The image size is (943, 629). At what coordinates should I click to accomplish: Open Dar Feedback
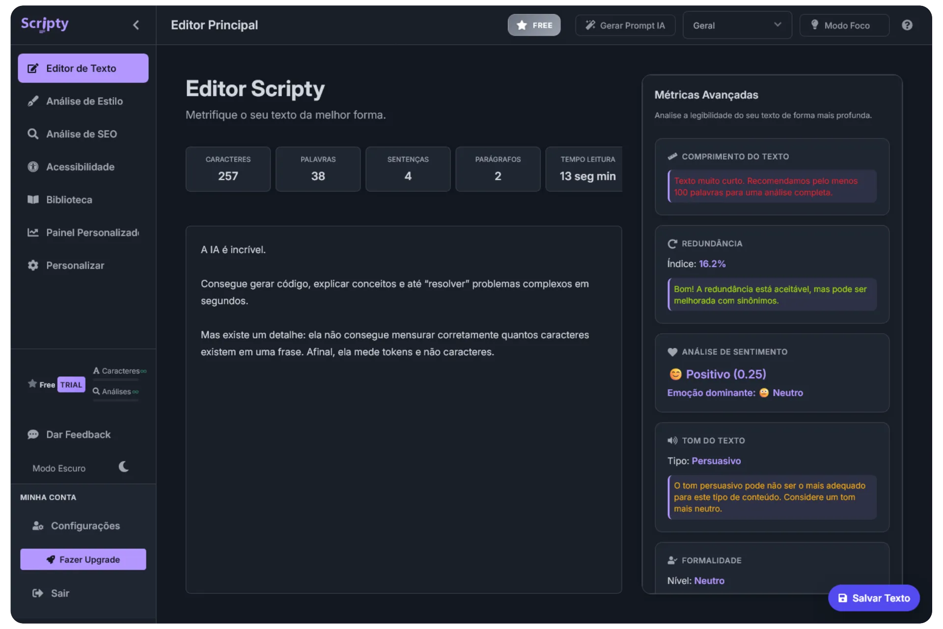(x=78, y=434)
